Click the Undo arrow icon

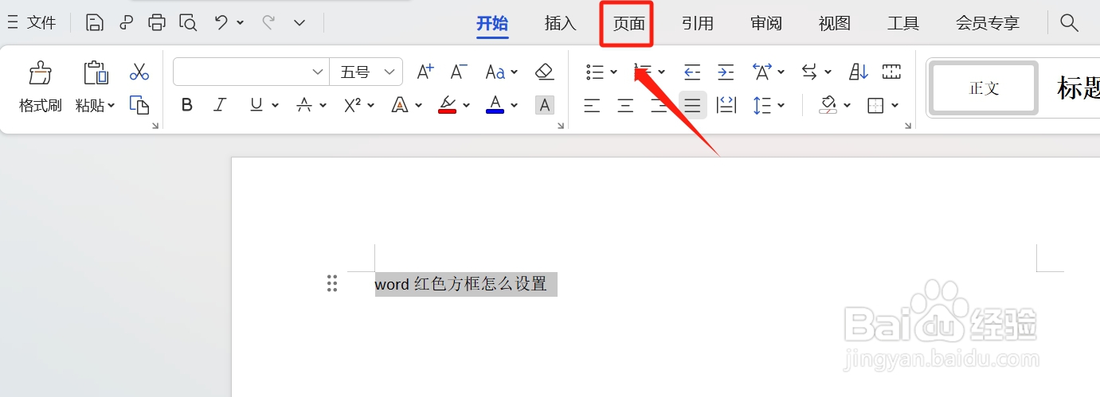coord(221,22)
